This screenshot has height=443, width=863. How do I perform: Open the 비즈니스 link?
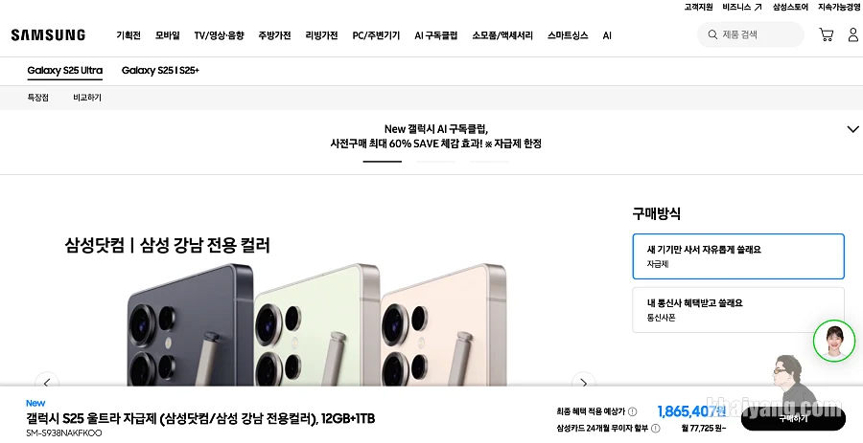coord(741,7)
